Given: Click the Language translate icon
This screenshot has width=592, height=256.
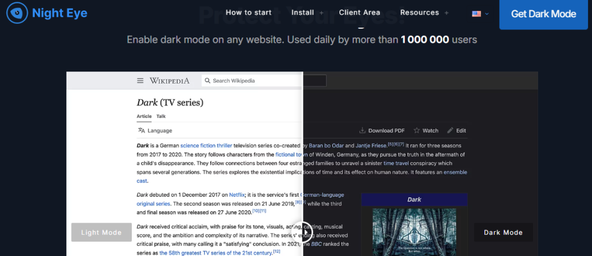Looking at the screenshot, I should [x=141, y=130].
